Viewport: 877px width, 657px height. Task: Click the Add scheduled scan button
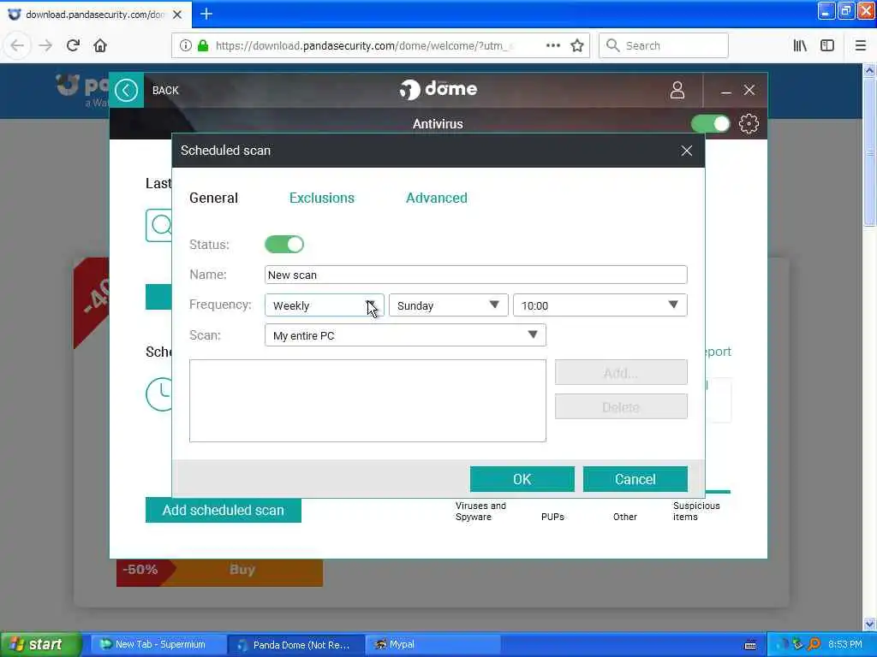click(x=224, y=510)
